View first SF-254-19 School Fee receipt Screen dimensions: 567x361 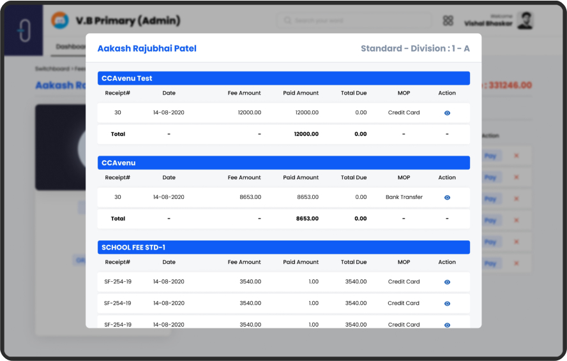(x=447, y=282)
